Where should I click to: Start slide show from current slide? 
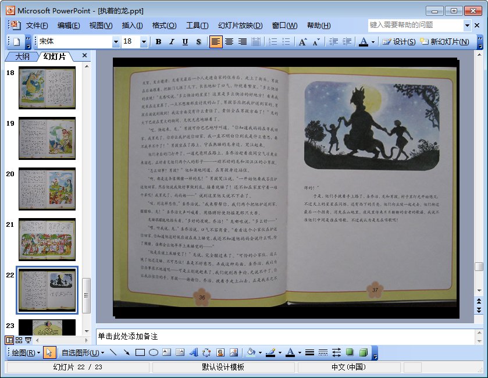28,340
